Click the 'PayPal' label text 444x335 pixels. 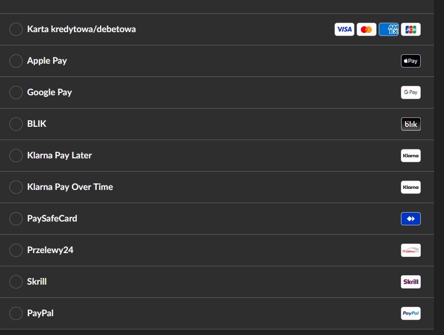(40, 313)
